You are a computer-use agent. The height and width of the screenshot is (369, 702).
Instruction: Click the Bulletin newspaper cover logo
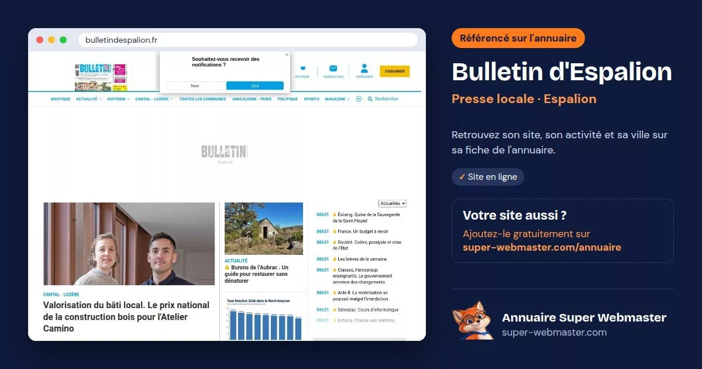pos(101,77)
